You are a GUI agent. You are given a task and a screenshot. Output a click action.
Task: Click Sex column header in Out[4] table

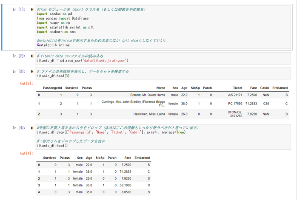(80, 158)
